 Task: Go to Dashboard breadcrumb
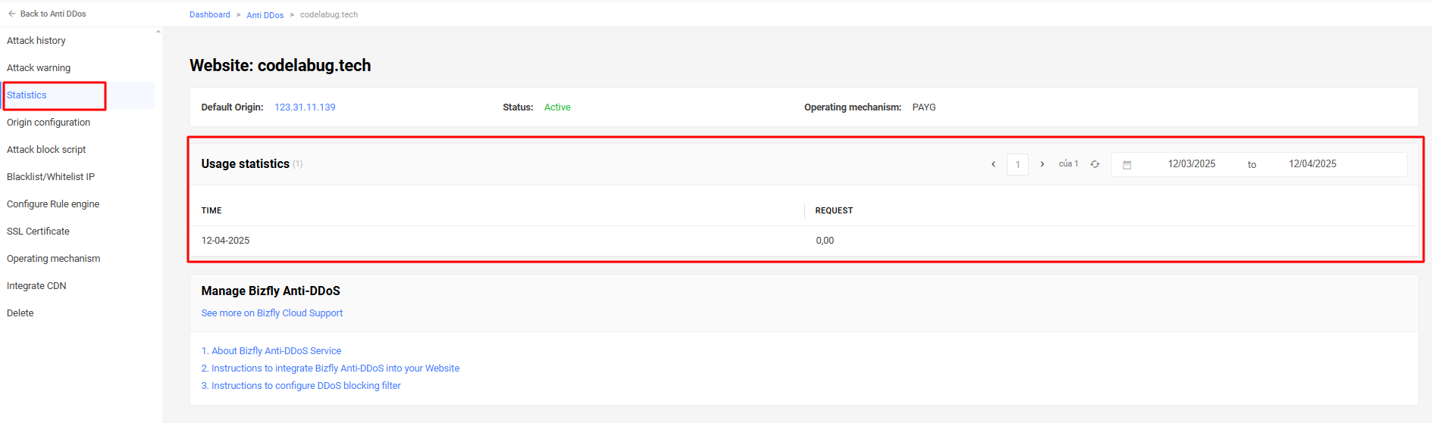pos(210,14)
